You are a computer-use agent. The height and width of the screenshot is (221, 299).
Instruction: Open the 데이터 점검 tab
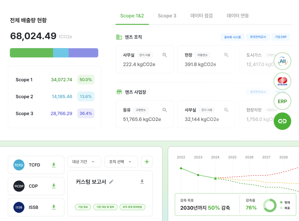click(201, 16)
